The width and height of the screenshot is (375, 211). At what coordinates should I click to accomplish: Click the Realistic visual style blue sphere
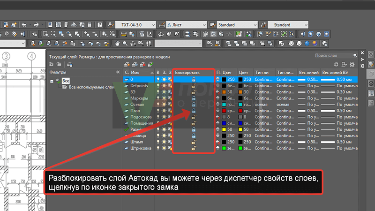[307, 44]
